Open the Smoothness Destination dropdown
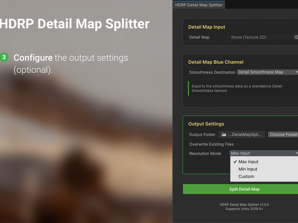Image resolution: width=298 pixels, height=223 pixels. click(x=267, y=72)
